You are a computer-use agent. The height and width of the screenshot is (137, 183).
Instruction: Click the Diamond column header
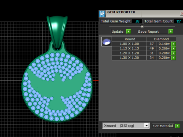point(161,39)
